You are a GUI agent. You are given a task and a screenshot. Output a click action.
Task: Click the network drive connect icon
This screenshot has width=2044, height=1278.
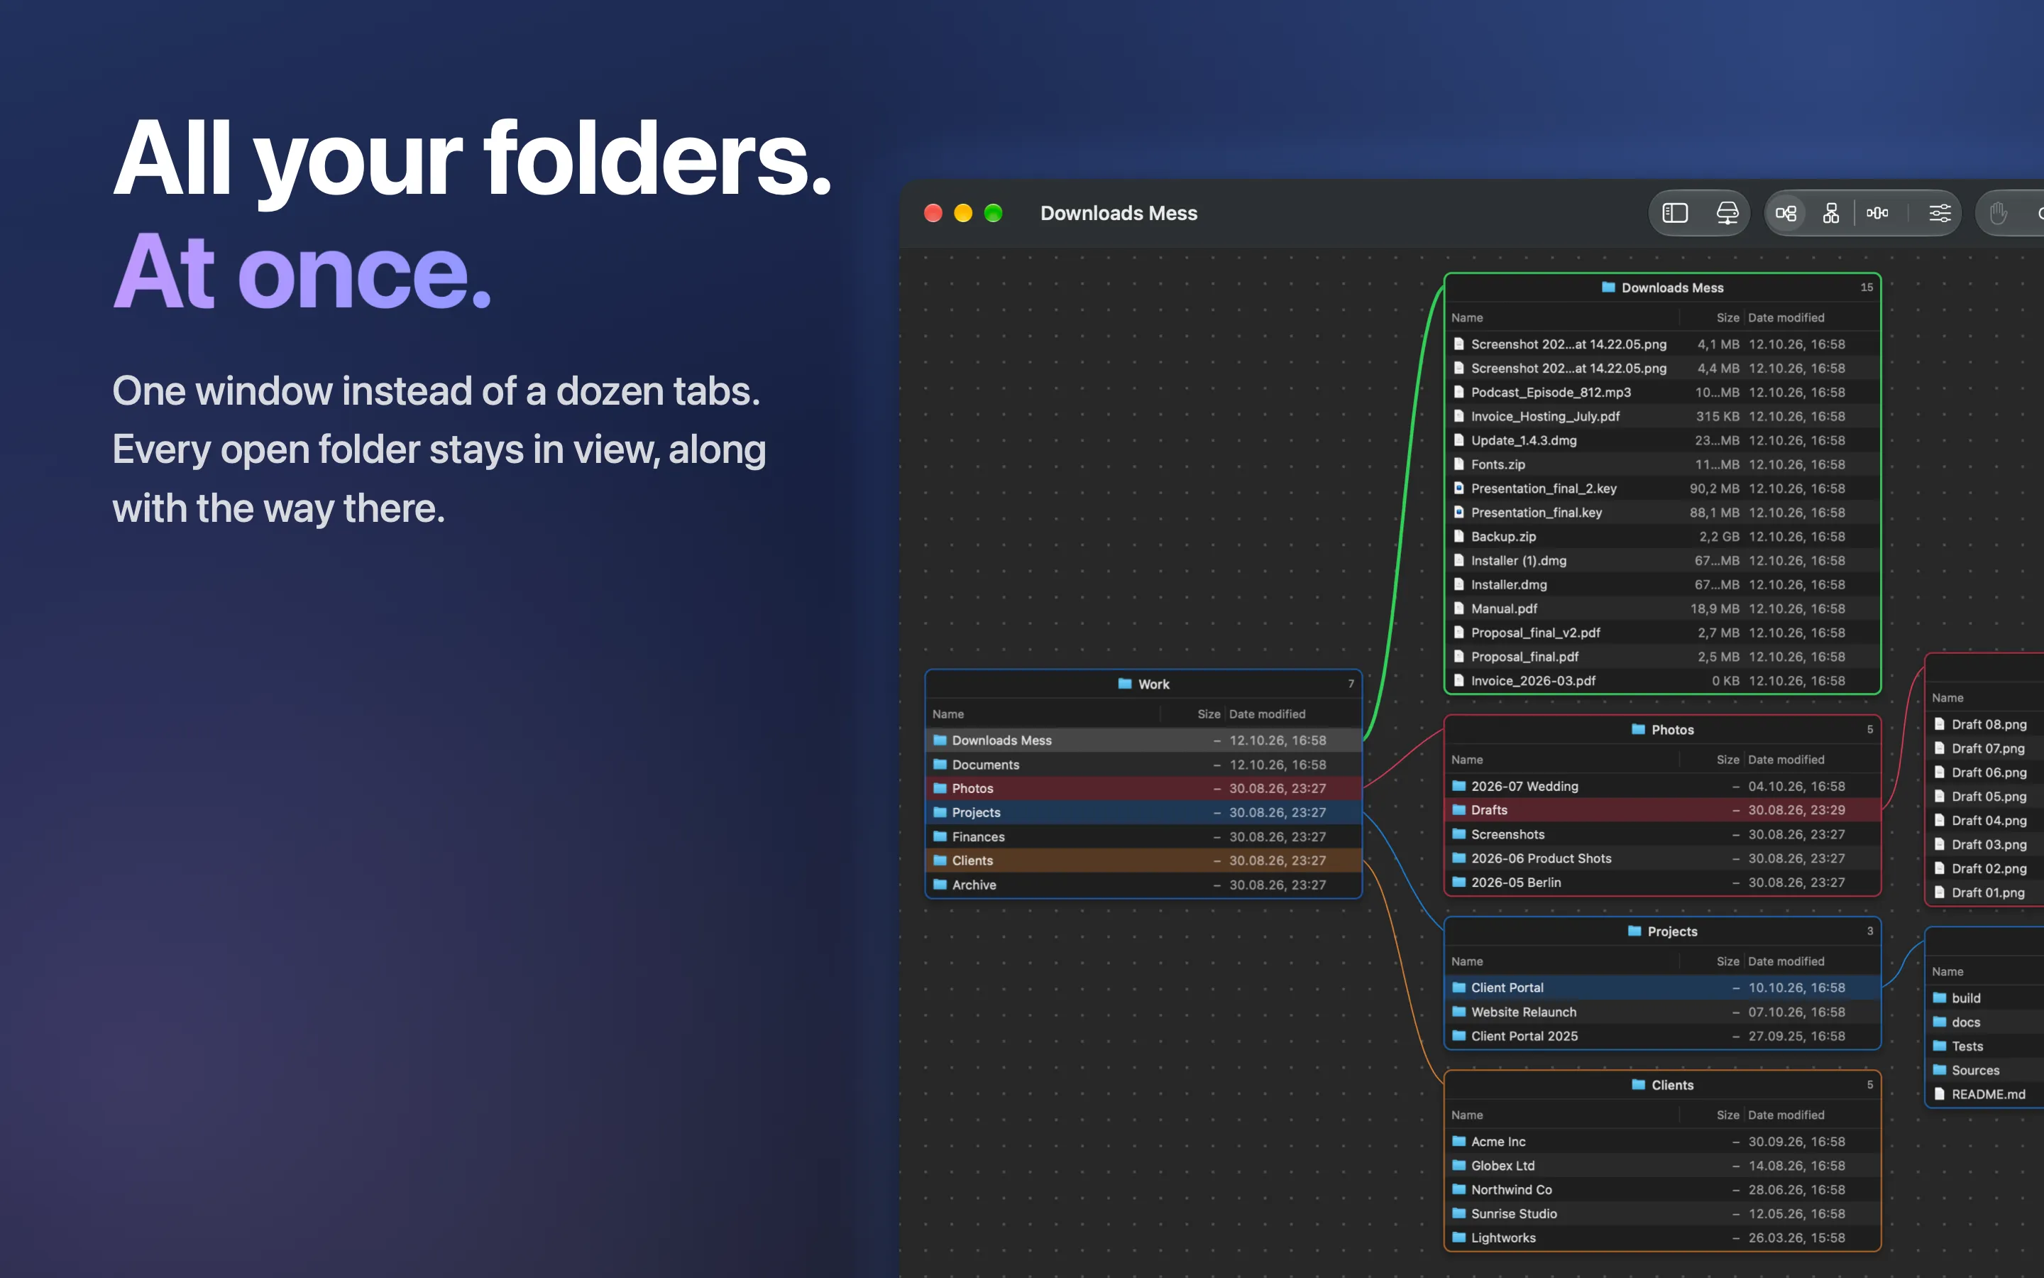[1727, 213]
